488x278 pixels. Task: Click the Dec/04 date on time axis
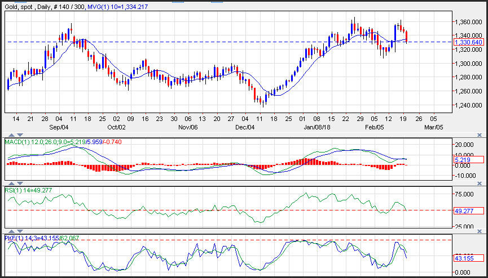click(x=244, y=128)
